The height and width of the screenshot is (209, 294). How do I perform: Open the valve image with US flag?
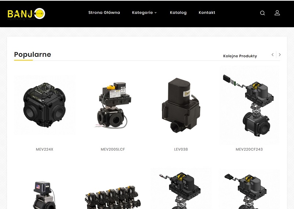(x=44, y=195)
